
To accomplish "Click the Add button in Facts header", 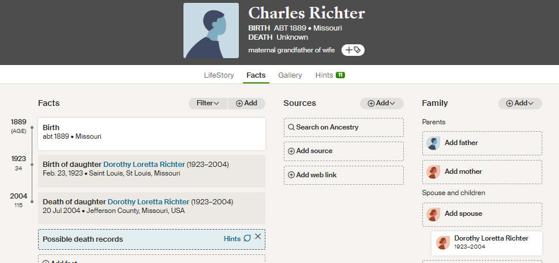I will 247,104.
